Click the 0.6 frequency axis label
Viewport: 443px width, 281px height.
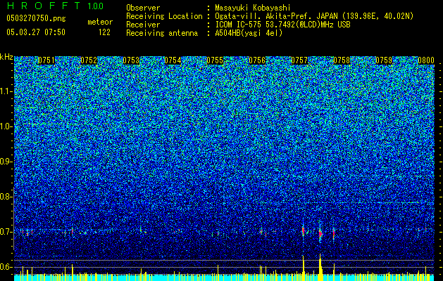point(6,267)
